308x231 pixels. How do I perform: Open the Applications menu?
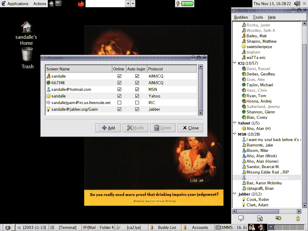coord(15,4)
